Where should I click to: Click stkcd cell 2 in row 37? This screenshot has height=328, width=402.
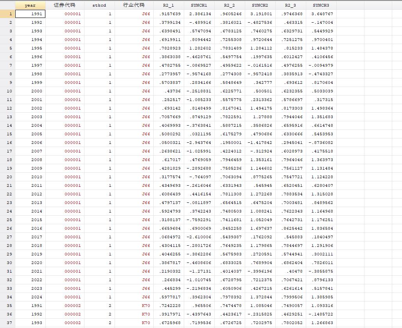pos(99,323)
